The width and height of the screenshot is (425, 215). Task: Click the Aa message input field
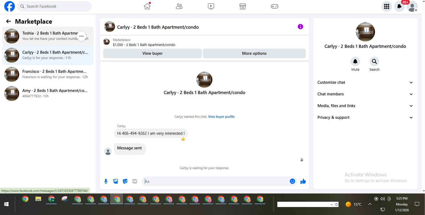coord(216,181)
